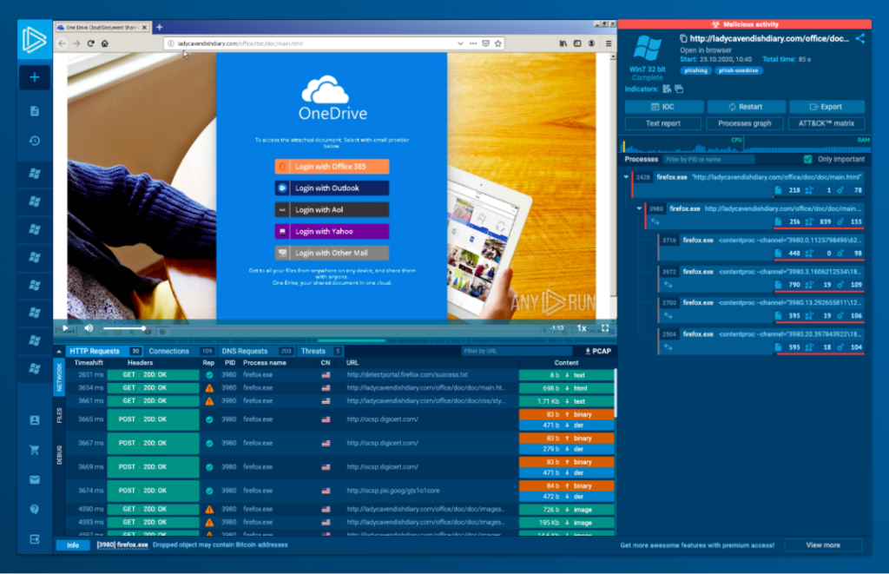The width and height of the screenshot is (889, 574).
Task: Click the Restart button
Action: point(745,107)
